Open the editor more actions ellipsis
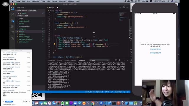Image resolution: width=189 pixels, height=106 pixels. (x=127, y=7)
